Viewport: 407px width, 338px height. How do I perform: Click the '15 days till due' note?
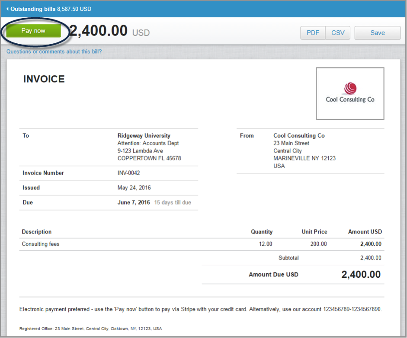pyautogui.click(x=173, y=202)
